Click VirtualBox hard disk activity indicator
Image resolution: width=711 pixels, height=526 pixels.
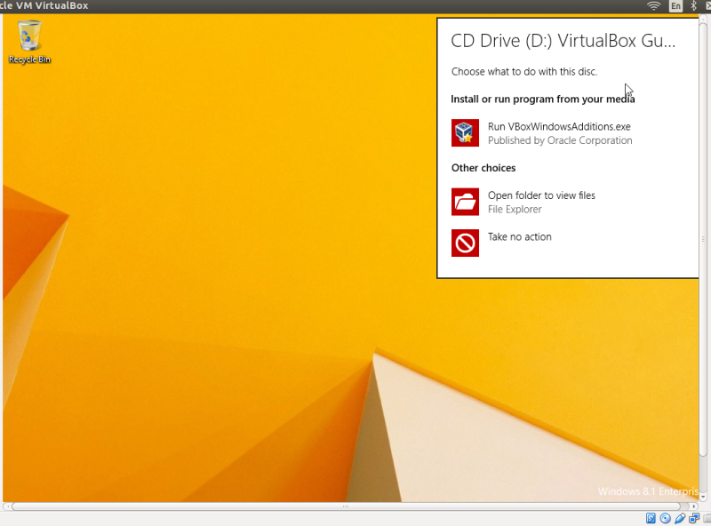tap(651, 518)
